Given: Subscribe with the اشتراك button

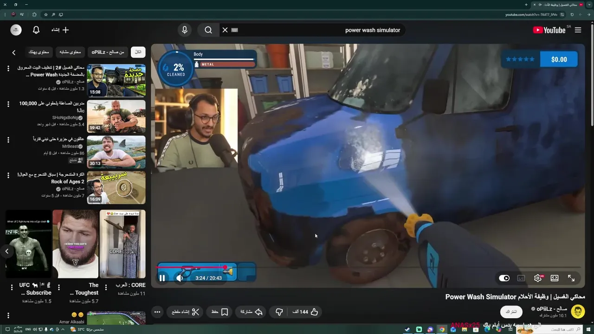Looking at the screenshot, I should [x=511, y=312].
